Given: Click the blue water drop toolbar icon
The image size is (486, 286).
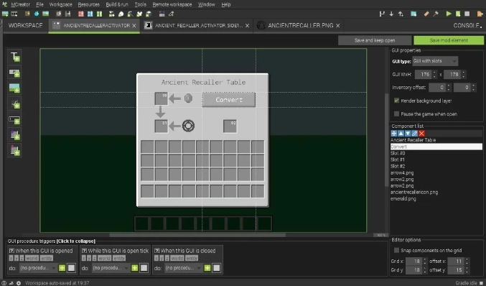Looking at the screenshot, I should tap(37, 14).
